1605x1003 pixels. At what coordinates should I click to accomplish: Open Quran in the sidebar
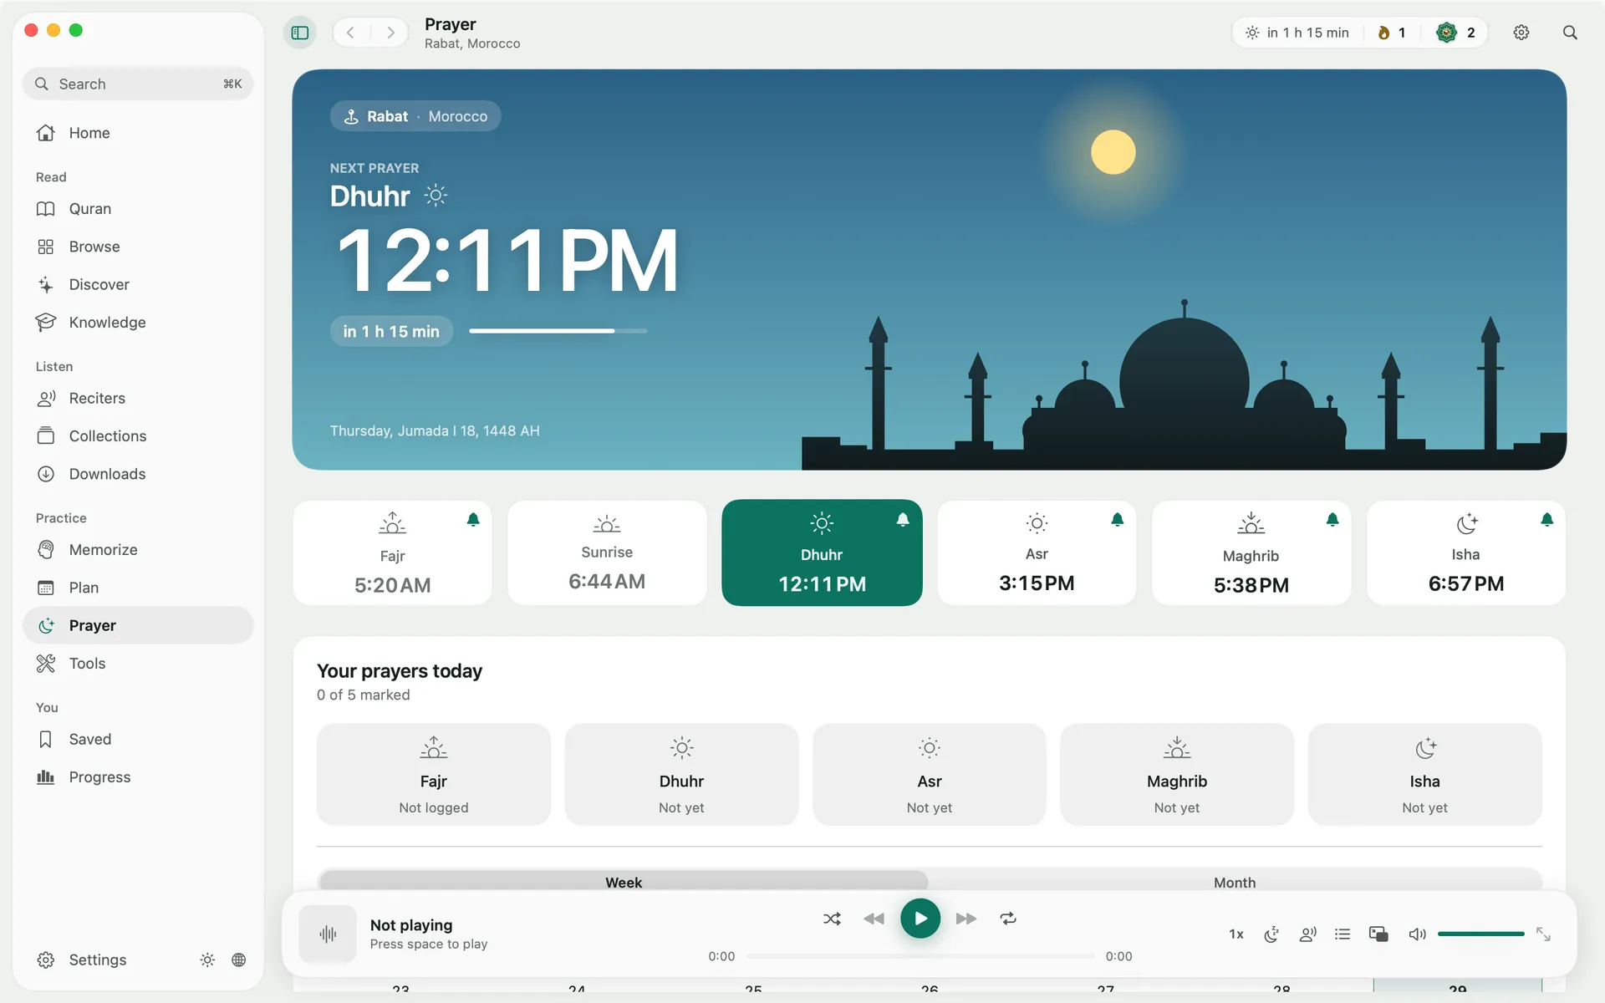pyautogui.click(x=138, y=209)
